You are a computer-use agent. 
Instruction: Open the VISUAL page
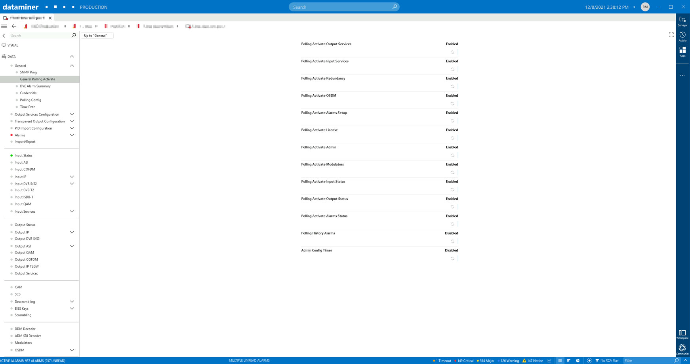pos(13,45)
